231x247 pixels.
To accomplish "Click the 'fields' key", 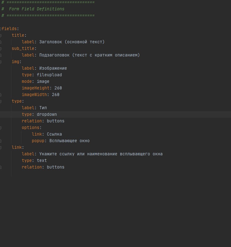I will point(9,29).
